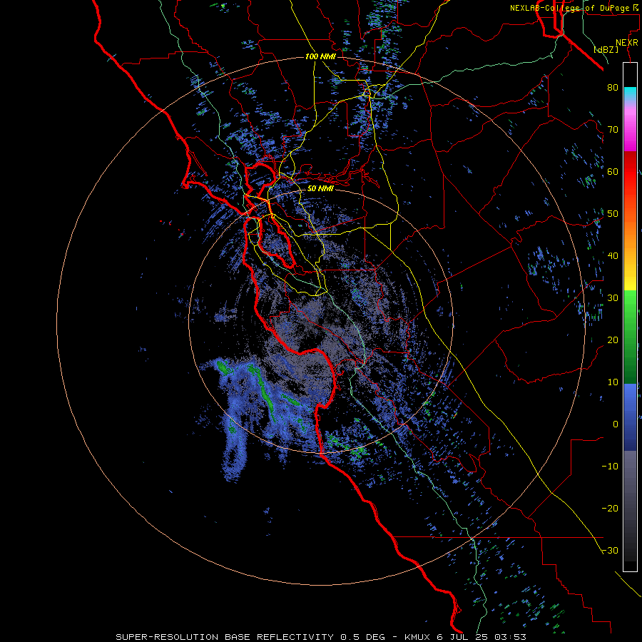Viewport: 642px width, 642px height.
Task: Click the -20 value on dBZ scale
Action: click(610, 509)
